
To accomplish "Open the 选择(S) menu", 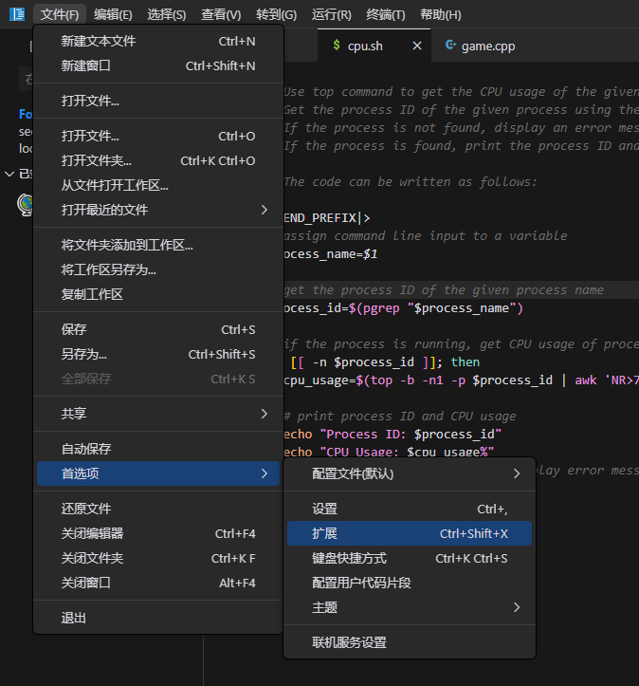I will 167,14.
